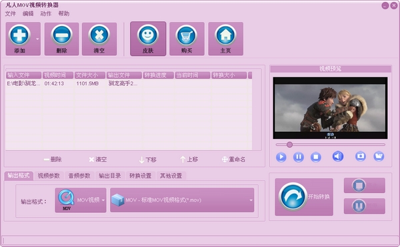
Task: Play the video preview
Action: (x=281, y=157)
